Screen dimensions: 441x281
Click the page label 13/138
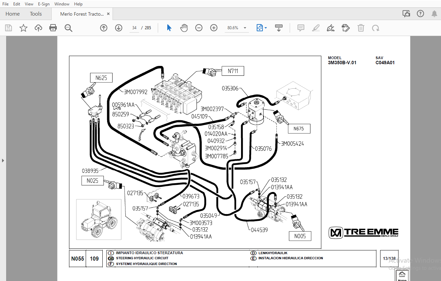[389, 259]
